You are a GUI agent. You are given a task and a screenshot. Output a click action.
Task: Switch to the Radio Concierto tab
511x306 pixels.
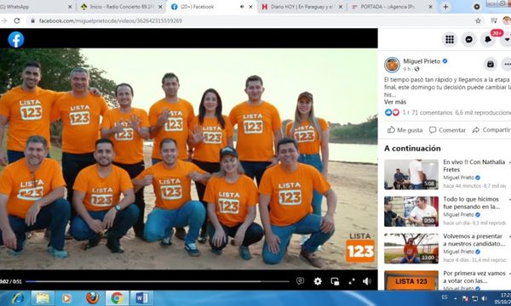(x=121, y=7)
